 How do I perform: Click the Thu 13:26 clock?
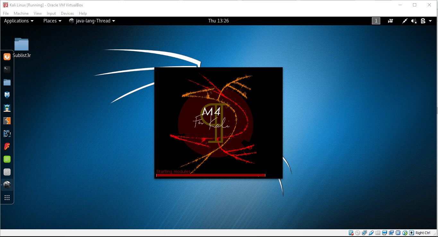click(219, 21)
